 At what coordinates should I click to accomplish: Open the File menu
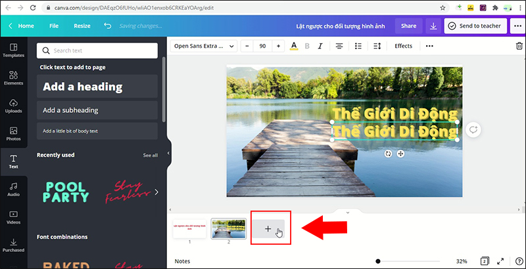54,26
